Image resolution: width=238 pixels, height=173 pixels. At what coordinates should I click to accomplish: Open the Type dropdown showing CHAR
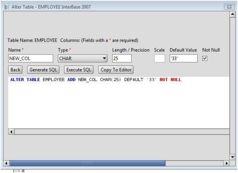pos(82,59)
